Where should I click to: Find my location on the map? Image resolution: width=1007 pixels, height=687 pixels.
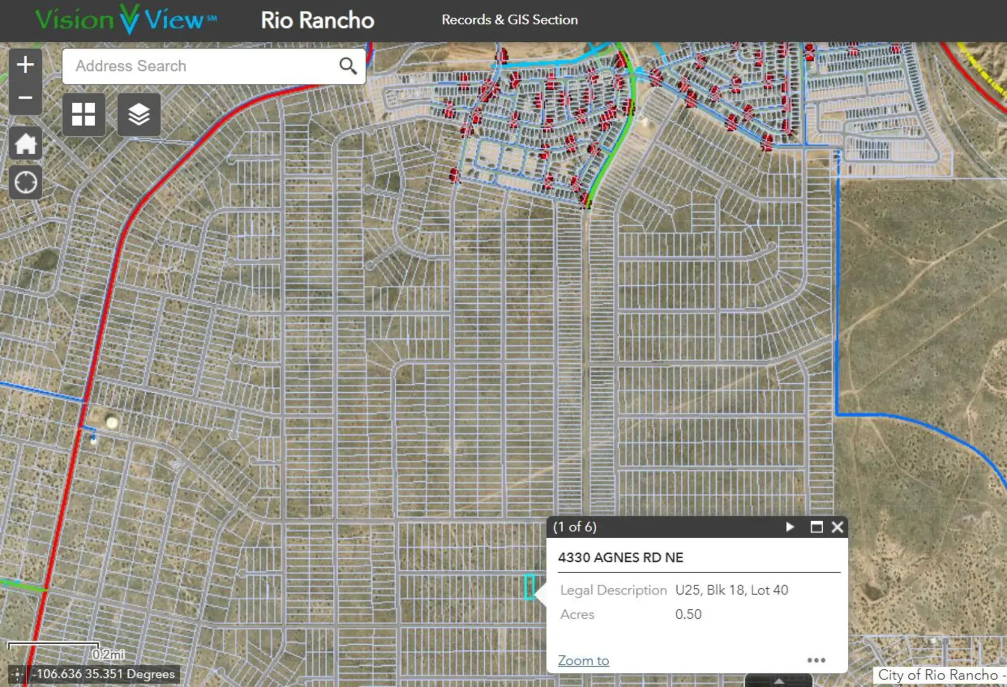point(25,182)
